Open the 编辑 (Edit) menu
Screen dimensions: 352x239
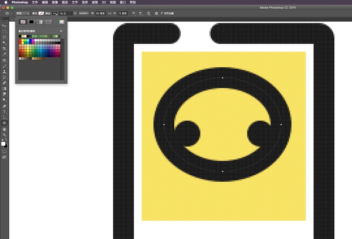coord(45,2)
